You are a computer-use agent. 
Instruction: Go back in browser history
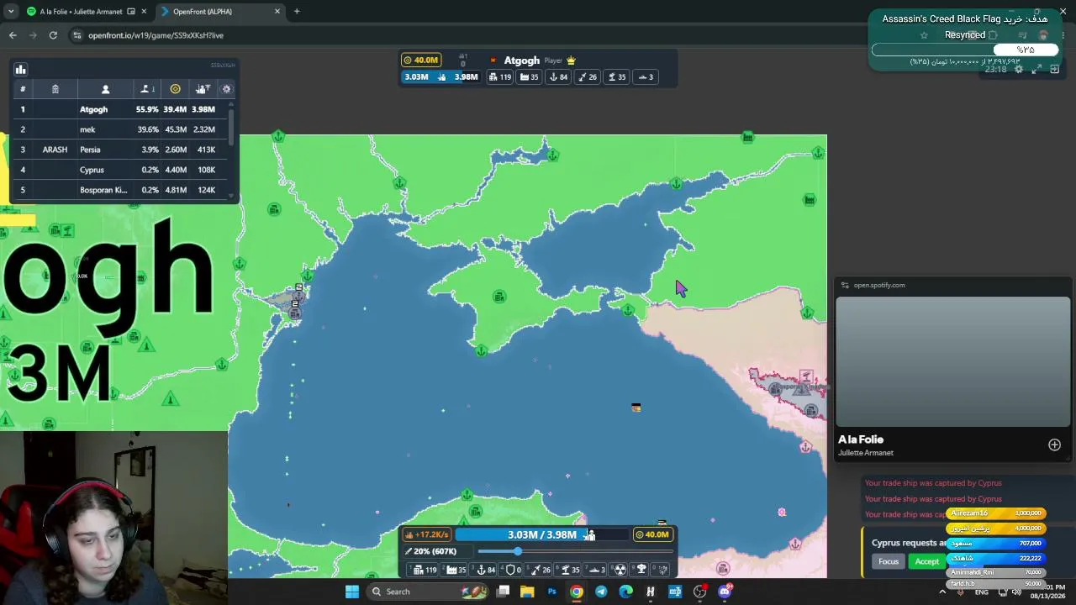coord(13,35)
